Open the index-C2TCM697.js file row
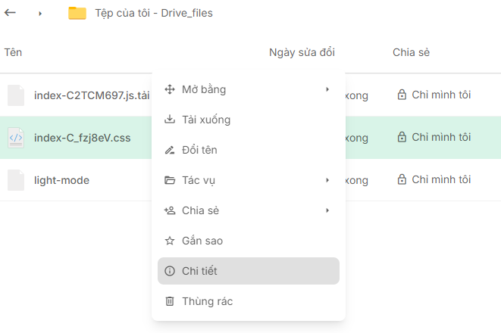 click(x=91, y=95)
